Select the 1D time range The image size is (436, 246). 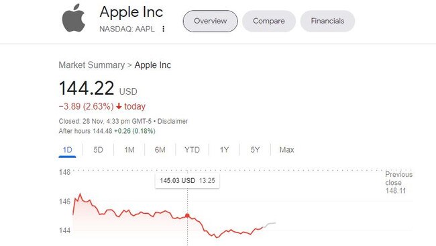[67, 150]
